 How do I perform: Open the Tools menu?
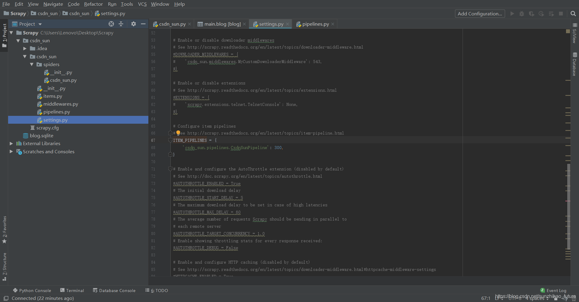coord(127,4)
